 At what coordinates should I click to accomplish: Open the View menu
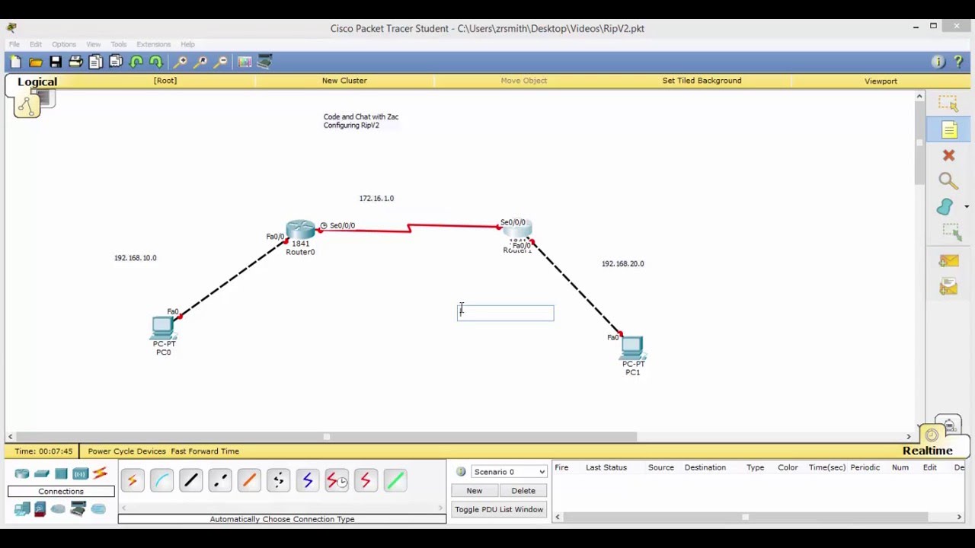point(94,44)
